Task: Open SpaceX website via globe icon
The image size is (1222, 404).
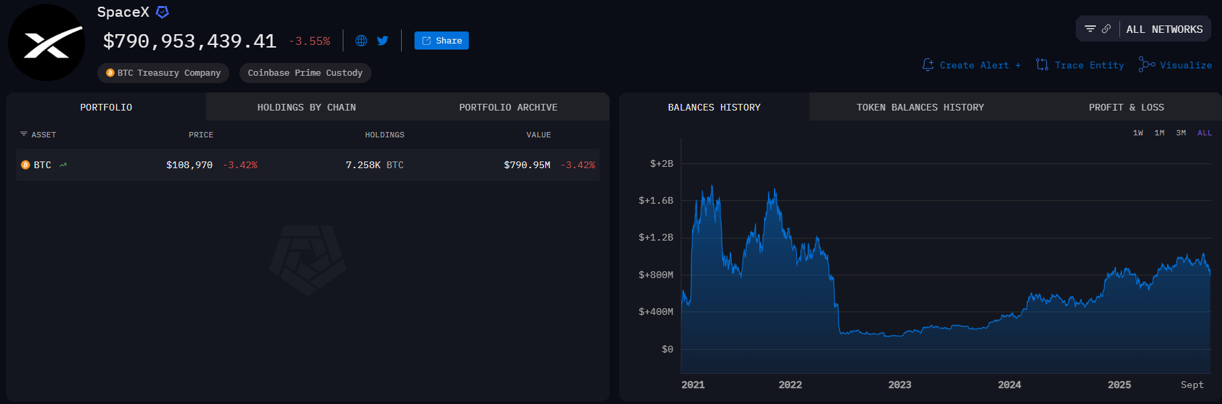Action: (361, 41)
